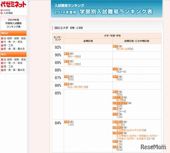This screenshot has height=153, width=170.
Task: Open the HOME link in sidebar
Action: 7,10
